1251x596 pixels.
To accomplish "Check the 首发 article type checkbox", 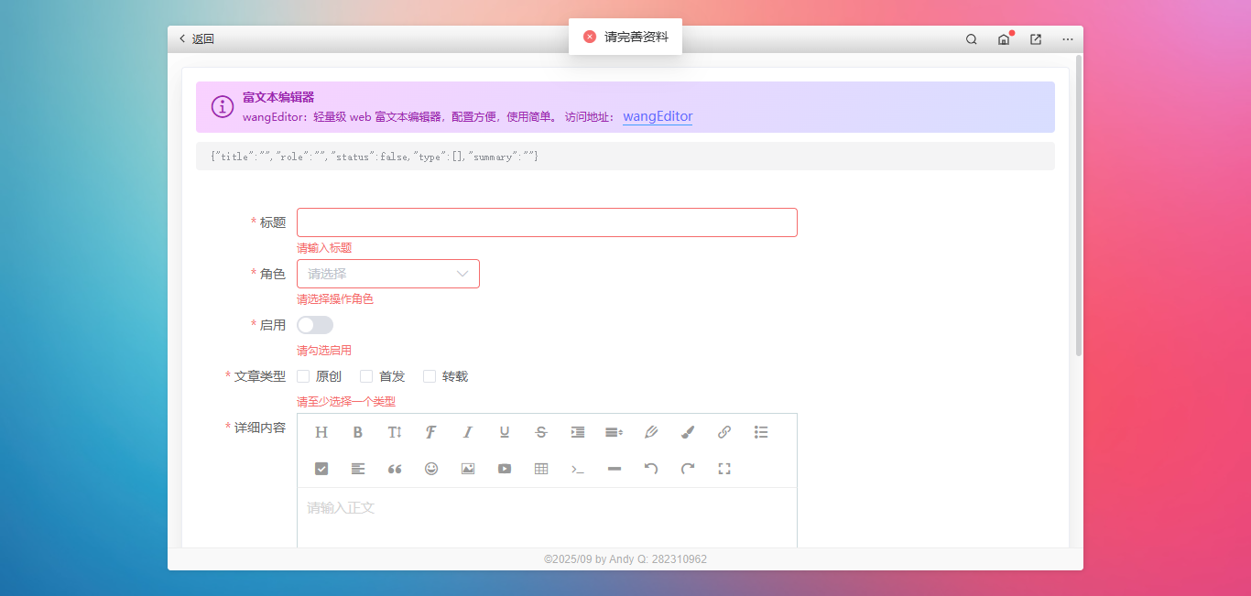I will [366, 376].
